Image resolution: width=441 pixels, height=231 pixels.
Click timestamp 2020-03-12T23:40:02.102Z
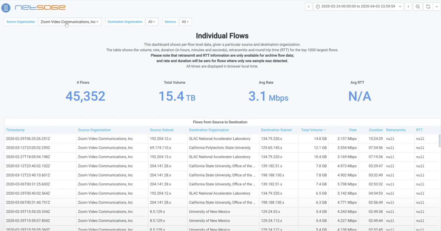(28, 166)
